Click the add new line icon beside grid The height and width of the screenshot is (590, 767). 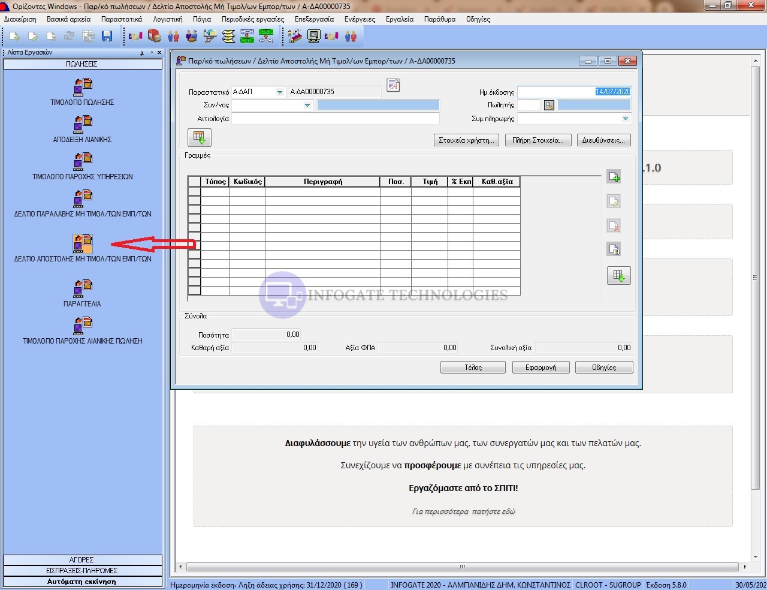point(614,177)
